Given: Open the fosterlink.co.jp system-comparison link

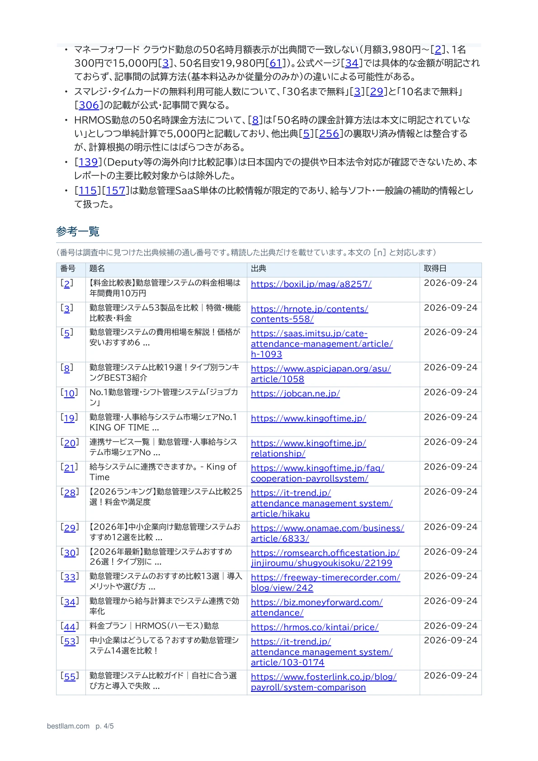Looking at the screenshot, I should (324, 682).
